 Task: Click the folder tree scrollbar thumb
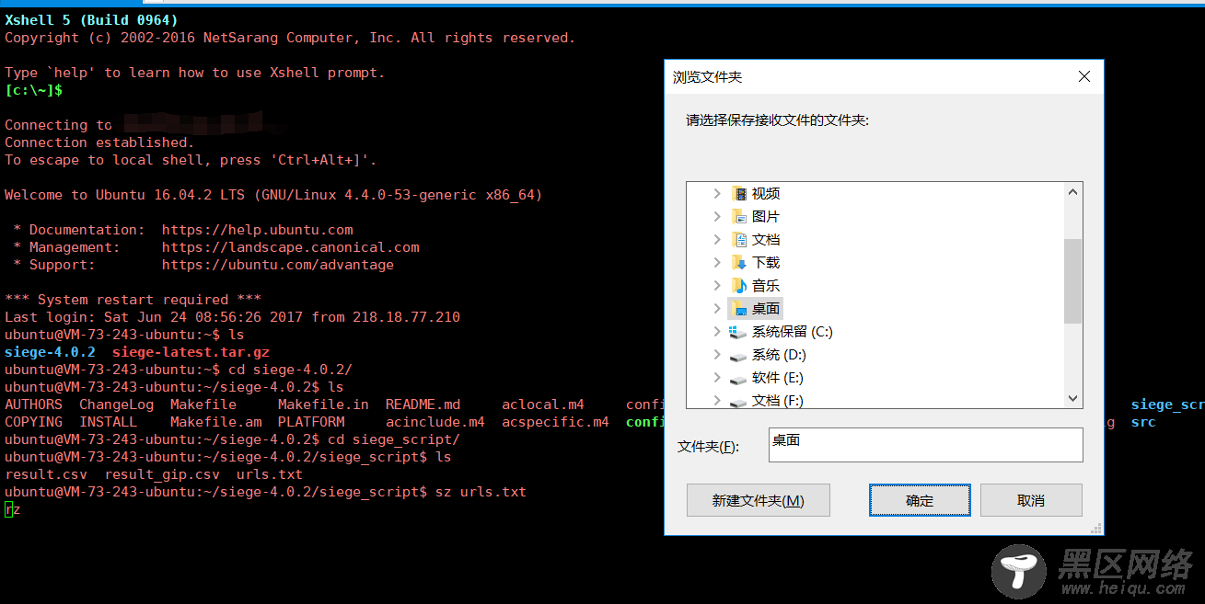point(1072,280)
